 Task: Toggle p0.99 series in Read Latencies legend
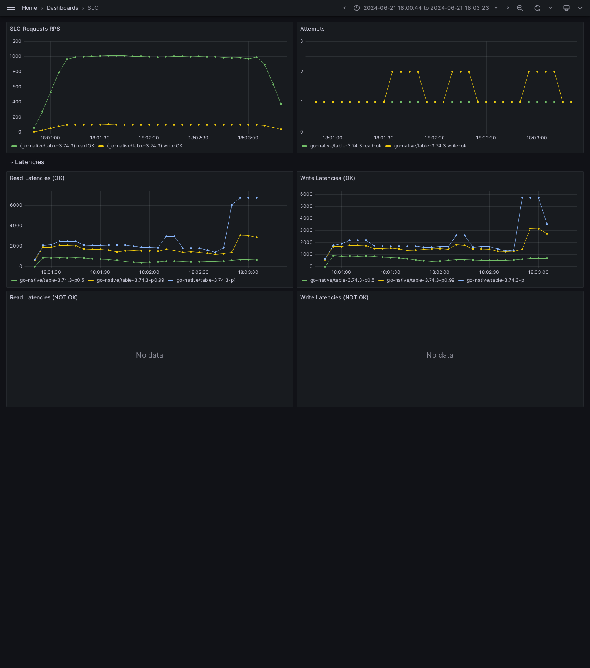coord(131,280)
